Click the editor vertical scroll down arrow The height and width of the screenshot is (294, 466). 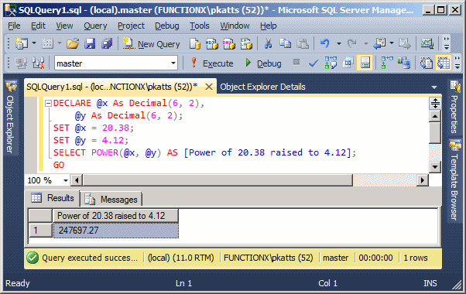click(435, 167)
